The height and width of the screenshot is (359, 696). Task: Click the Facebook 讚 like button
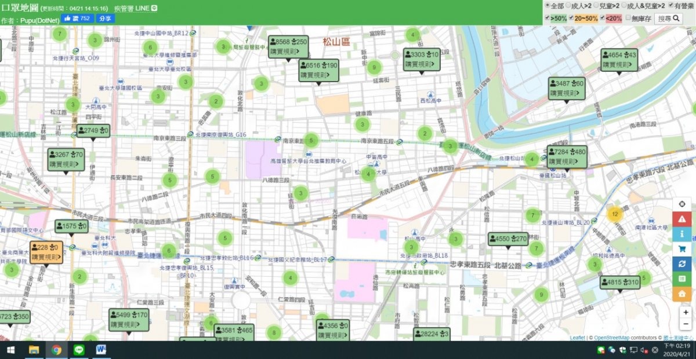pos(77,19)
